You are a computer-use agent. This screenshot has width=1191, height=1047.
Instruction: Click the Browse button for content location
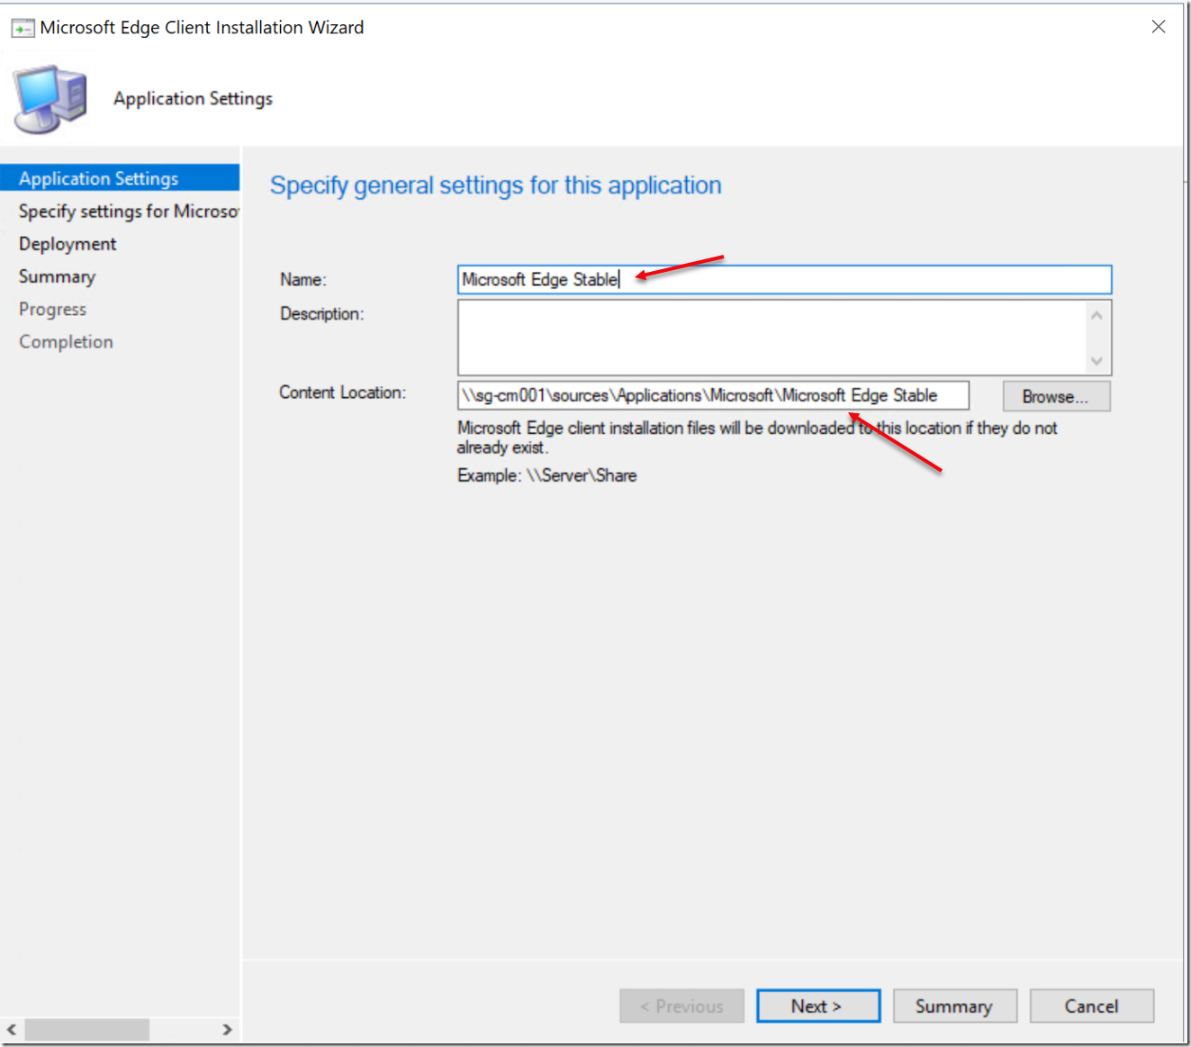[x=1055, y=396]
